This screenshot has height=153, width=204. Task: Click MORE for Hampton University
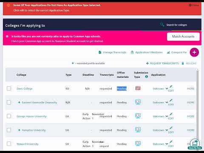pyautogui.click(x=190, y=130)
